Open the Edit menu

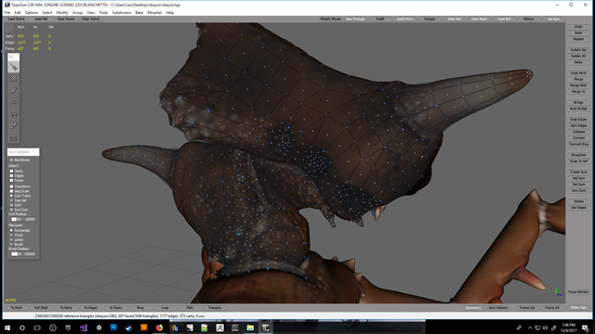[x=18, y=12]
